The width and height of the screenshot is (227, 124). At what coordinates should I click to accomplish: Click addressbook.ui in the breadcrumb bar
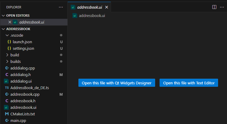pos(92,16)
